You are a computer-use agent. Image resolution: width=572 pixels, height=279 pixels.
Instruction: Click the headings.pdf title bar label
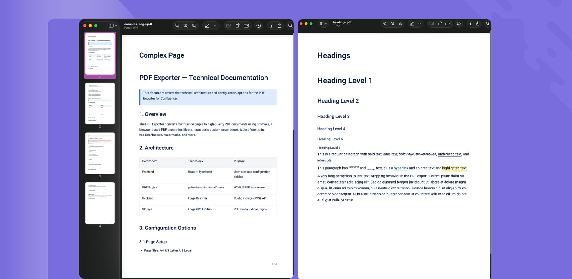342,22
